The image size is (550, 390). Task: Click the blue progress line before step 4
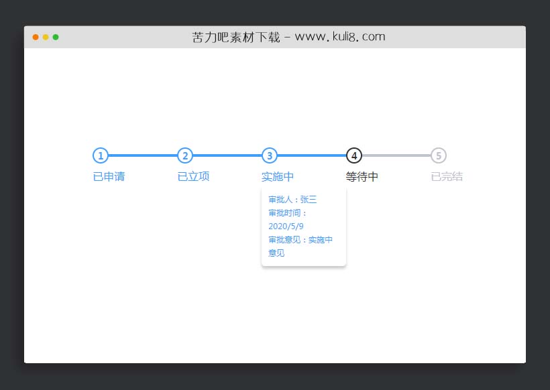click(312, 155)
